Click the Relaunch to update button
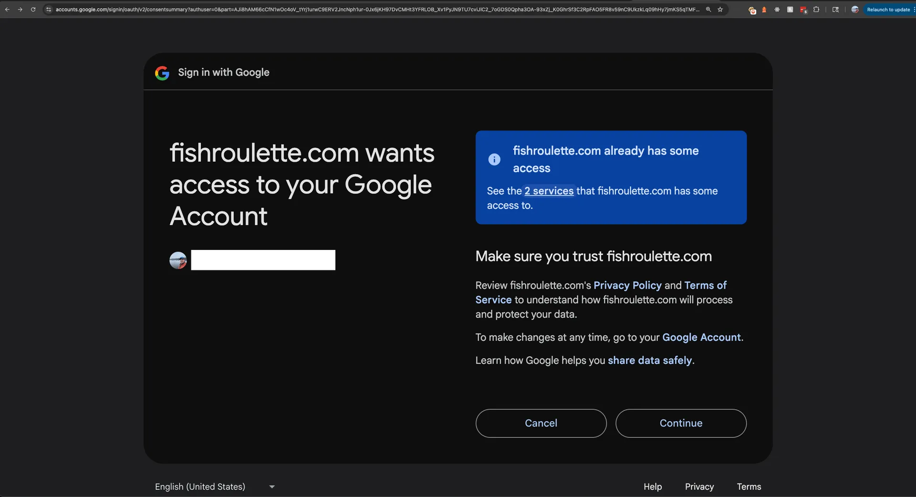Viewport: 916px width, 497px height. pos(888,10)
